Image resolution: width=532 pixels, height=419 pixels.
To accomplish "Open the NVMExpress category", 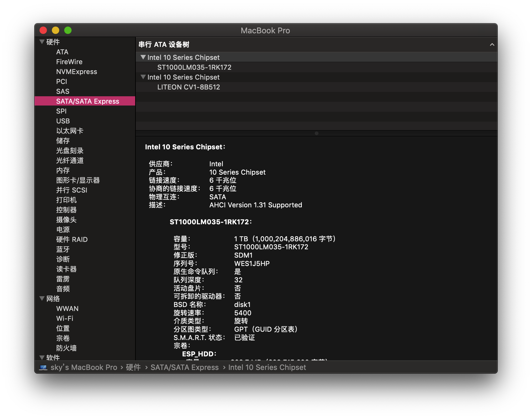I will coord(77,72).
